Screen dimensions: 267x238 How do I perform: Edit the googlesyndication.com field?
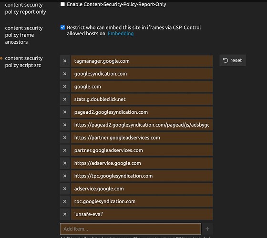(142, 74)
